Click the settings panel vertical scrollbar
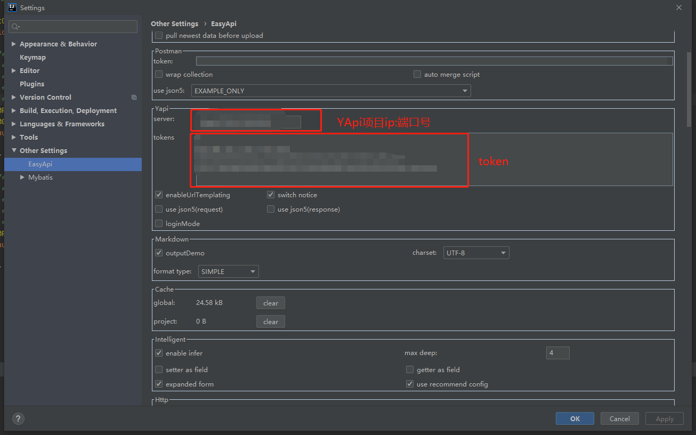 [689, 89]
